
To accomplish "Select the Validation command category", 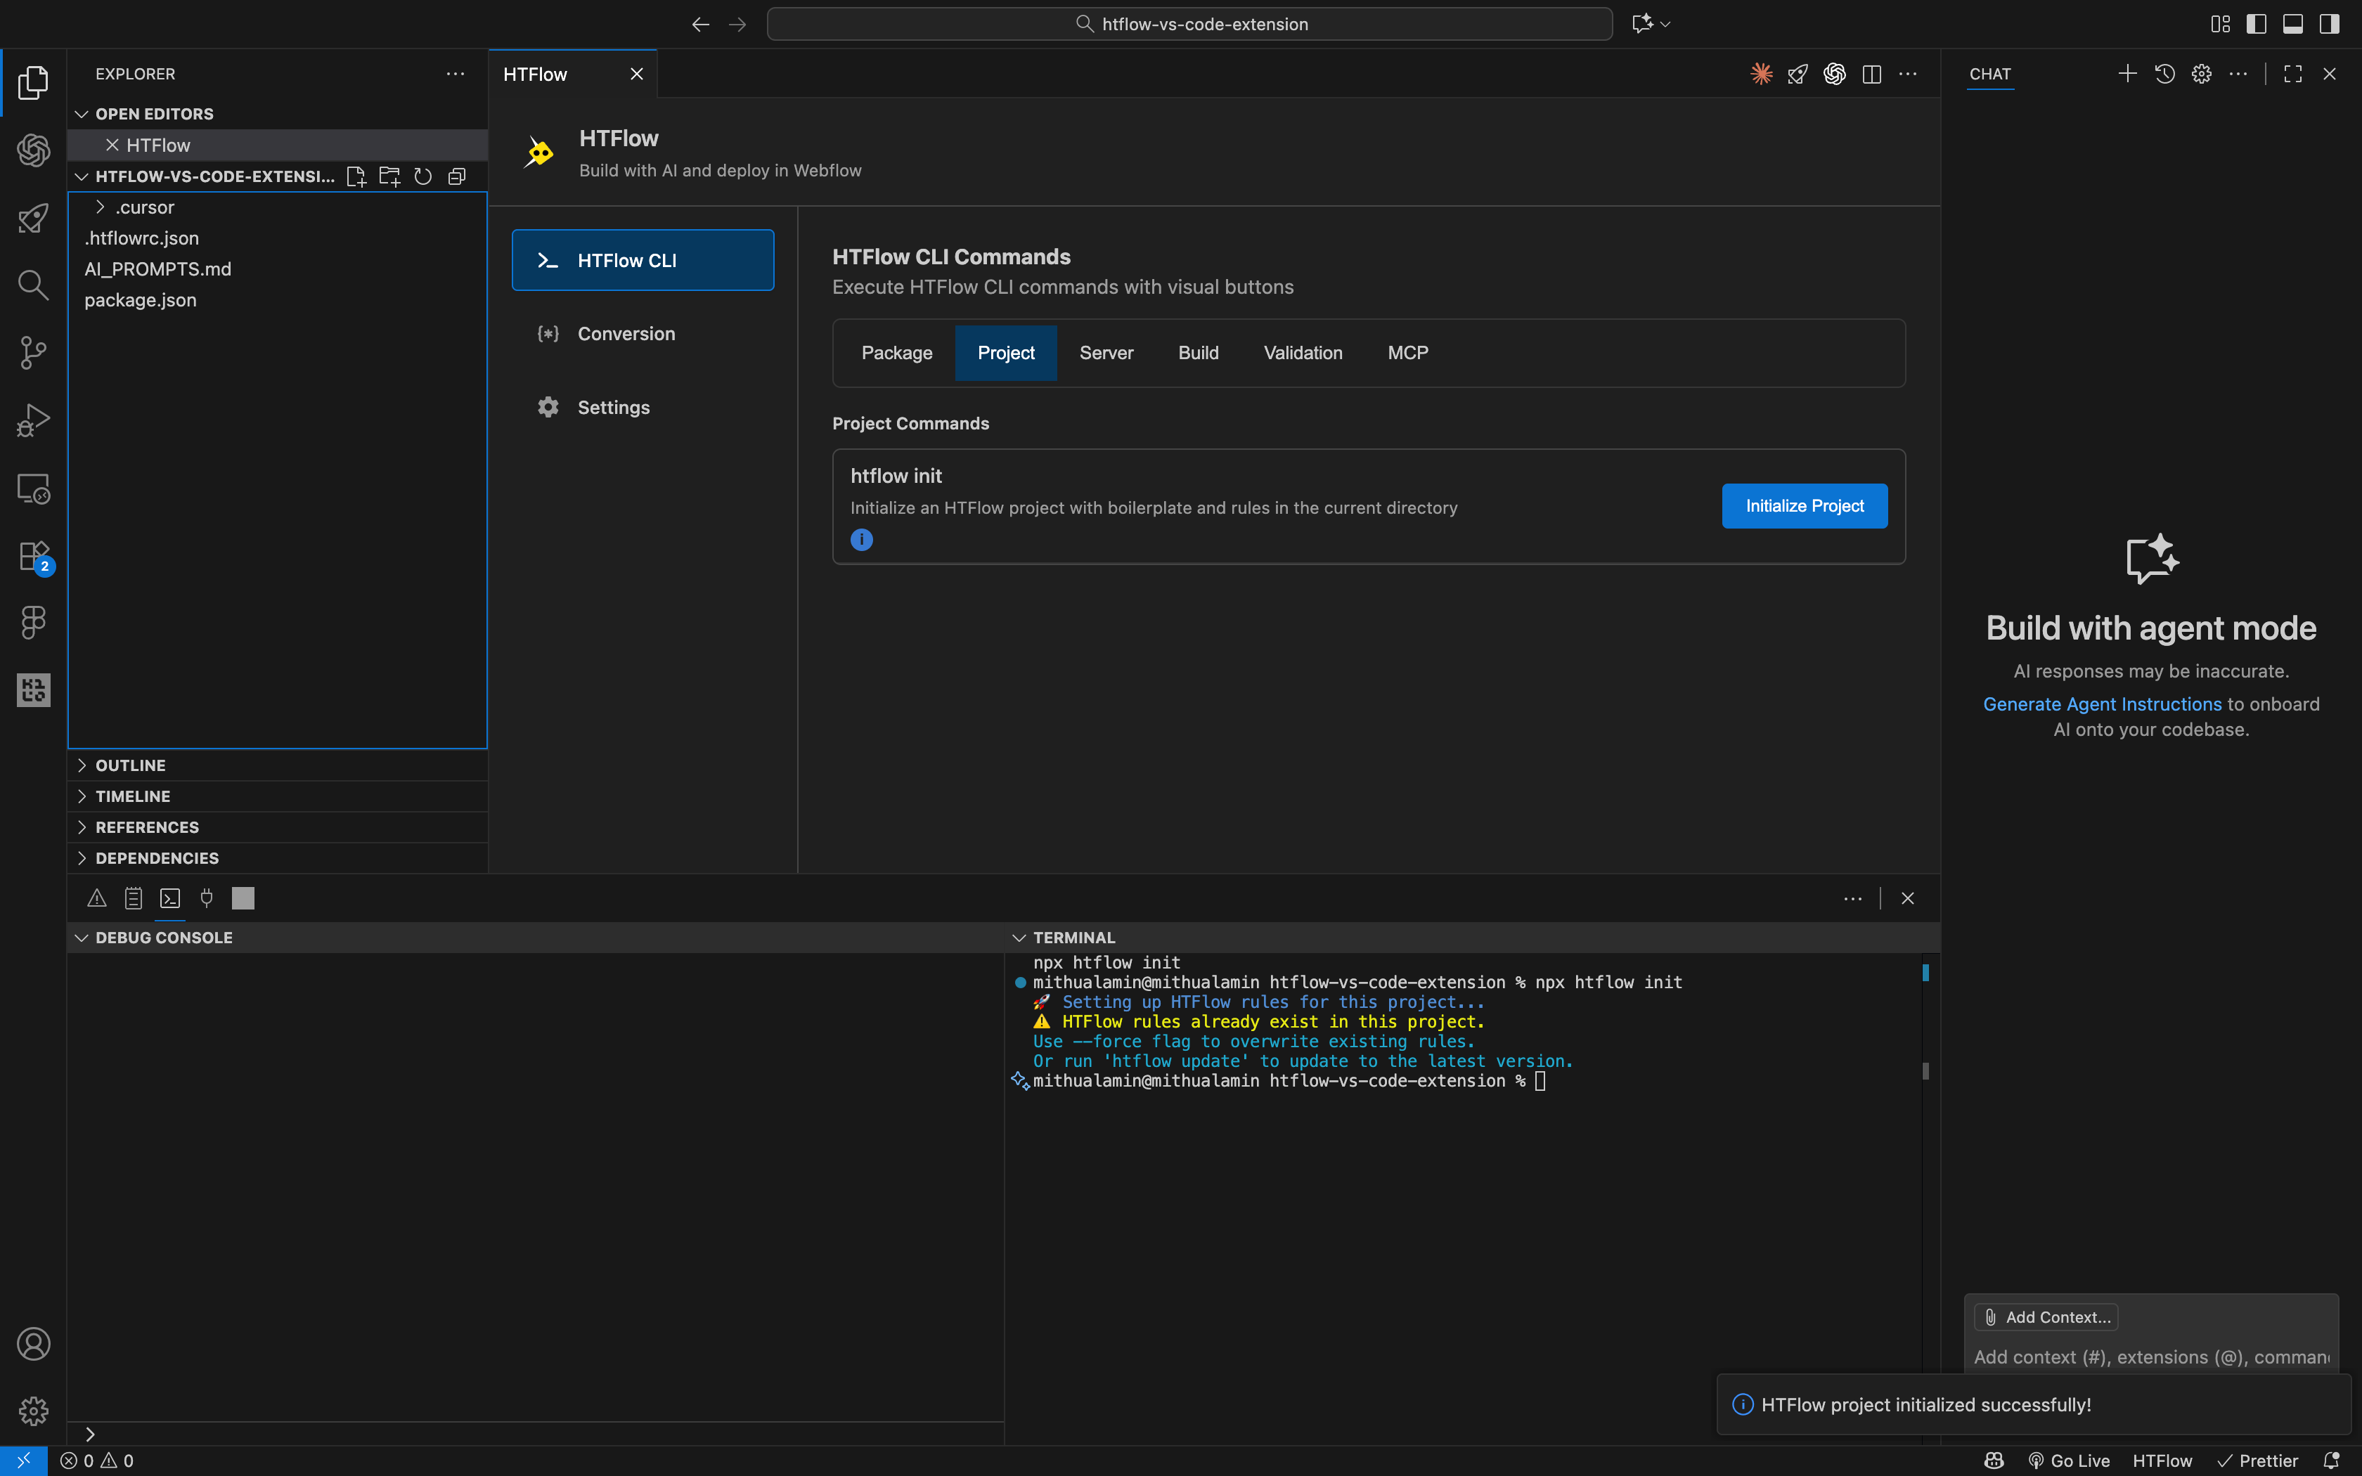I will click(1302, 352).
